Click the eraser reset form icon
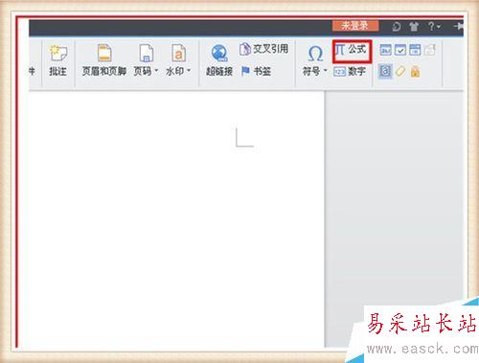Screen dimensions: 479x363 coord(400,71)
